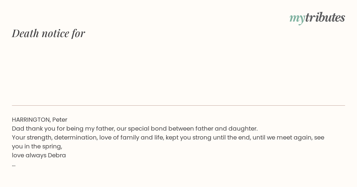Click the horizontal divider line
The width and height of the screenshot is (357, 187).
pos(178,105)
